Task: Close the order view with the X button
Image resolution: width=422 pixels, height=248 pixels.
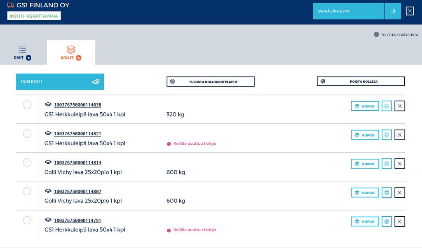Action: (410, 11)
